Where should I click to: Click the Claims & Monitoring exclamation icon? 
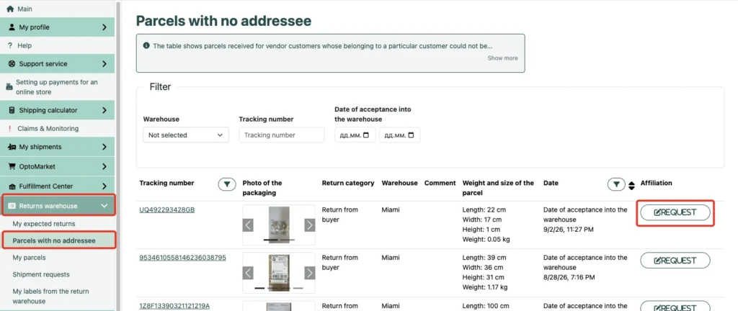point(10,129)
